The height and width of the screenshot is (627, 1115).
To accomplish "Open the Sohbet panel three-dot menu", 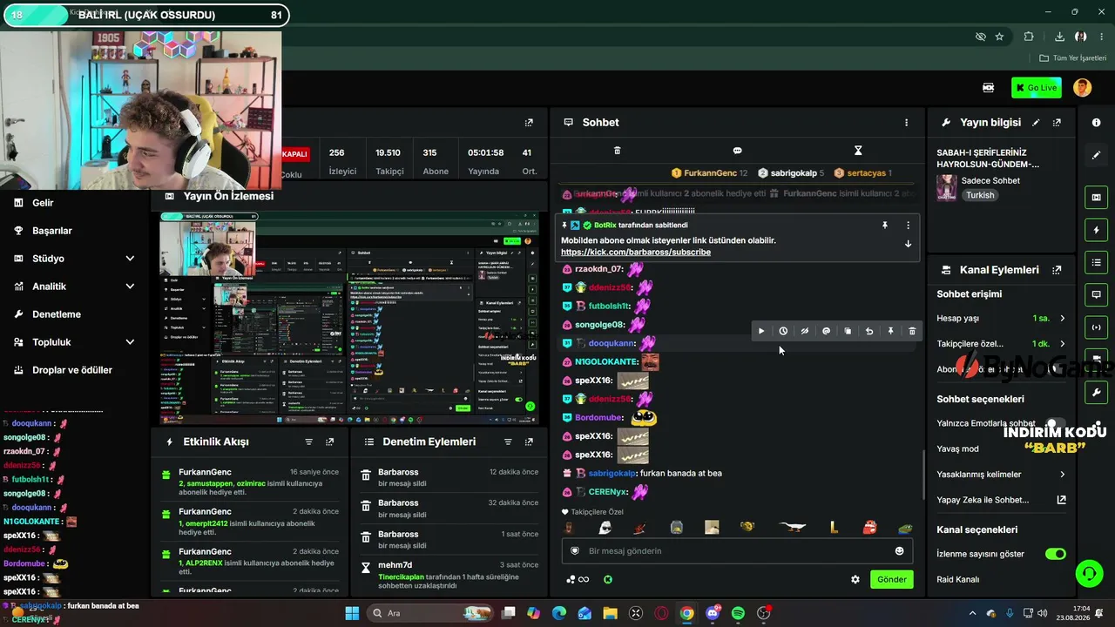I will (906, 123).
